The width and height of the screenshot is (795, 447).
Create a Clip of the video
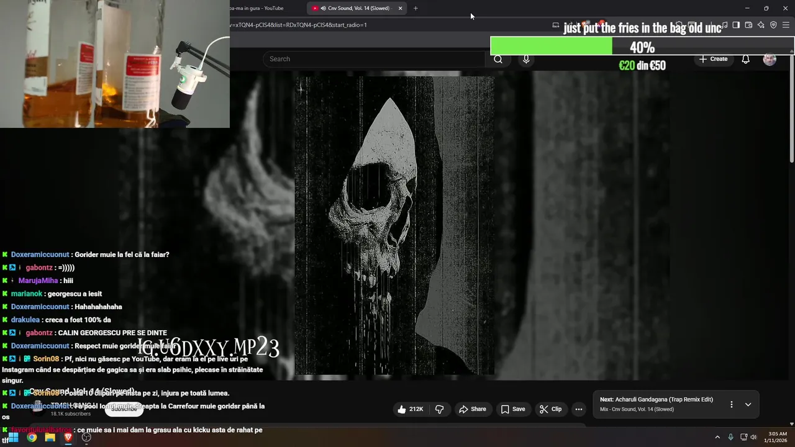551,409
